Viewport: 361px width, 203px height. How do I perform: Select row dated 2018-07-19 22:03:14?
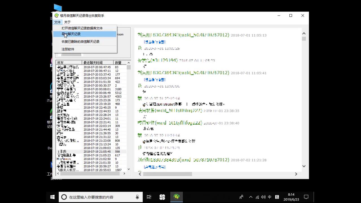coord(91,126)
